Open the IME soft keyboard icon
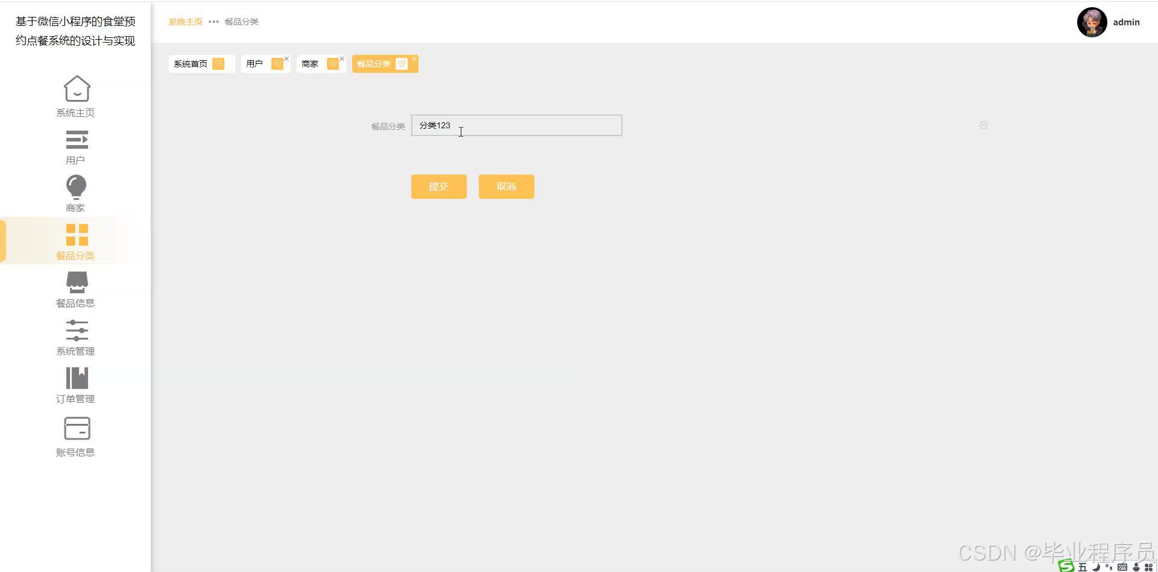The width and height of the screenshot is (1158, 572). pyautogui.click(x=1122, y=567)
